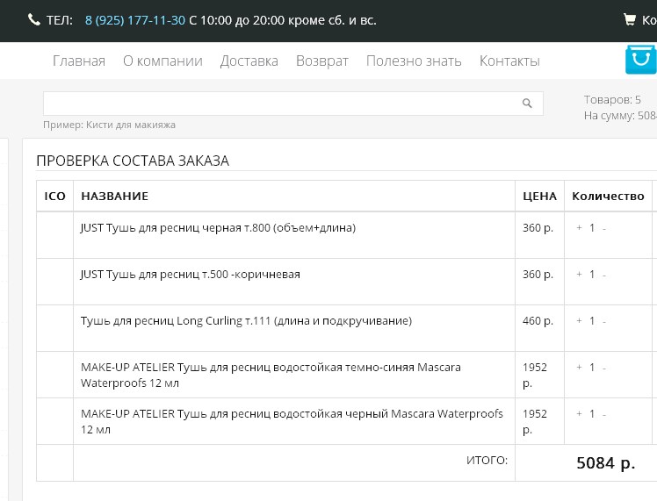The image size is (657, 501).
Task: Click the ICO column header
Action: 54,196
